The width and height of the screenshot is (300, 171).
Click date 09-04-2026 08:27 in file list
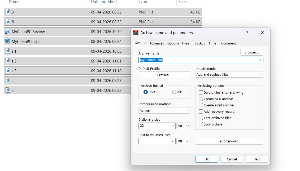pos(106,80)
